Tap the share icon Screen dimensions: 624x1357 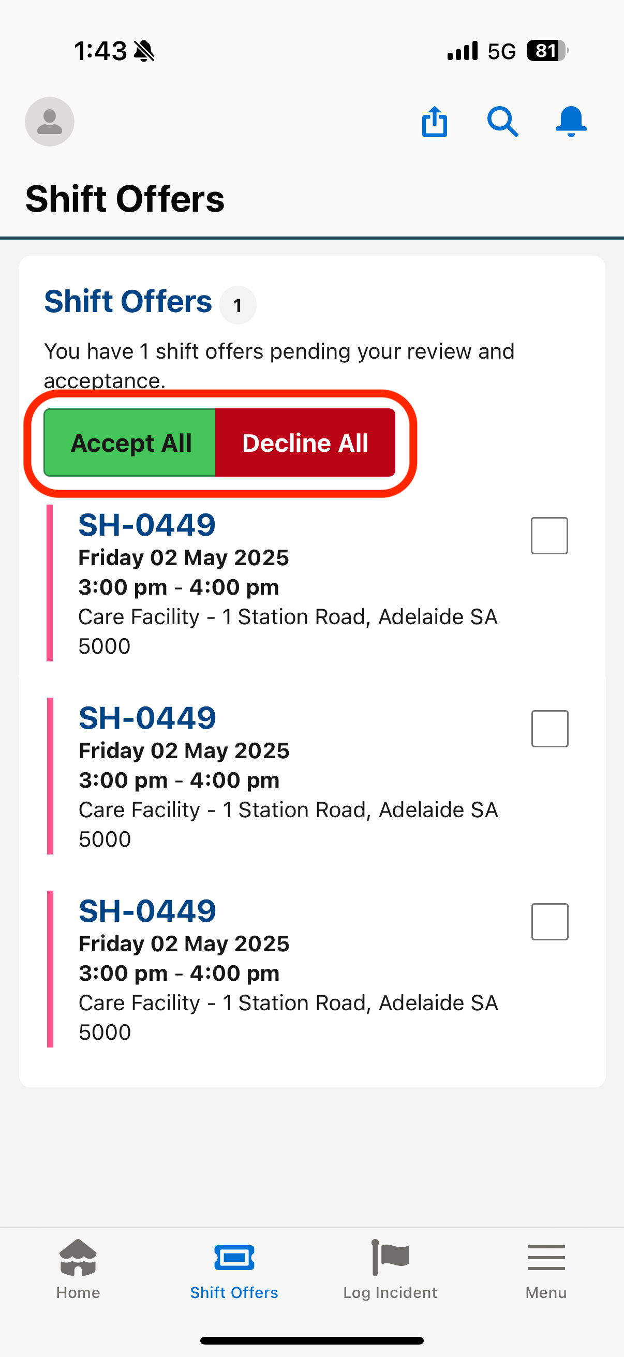pyautogui.click(x=435, y=122)
